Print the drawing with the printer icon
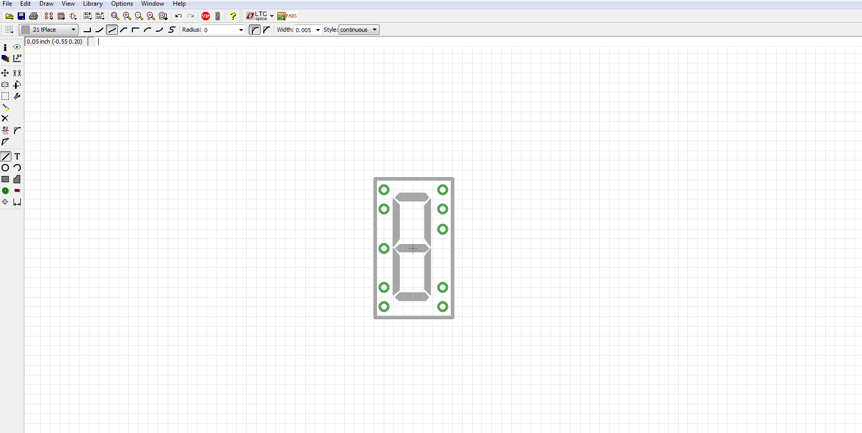Screen dimensions: 862x433 (x=33, y=16)
